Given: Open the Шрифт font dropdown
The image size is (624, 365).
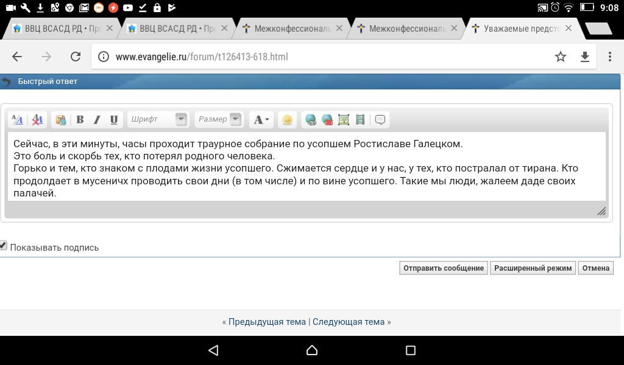Looking at the screenshot, I should click(x=181, y=120).
